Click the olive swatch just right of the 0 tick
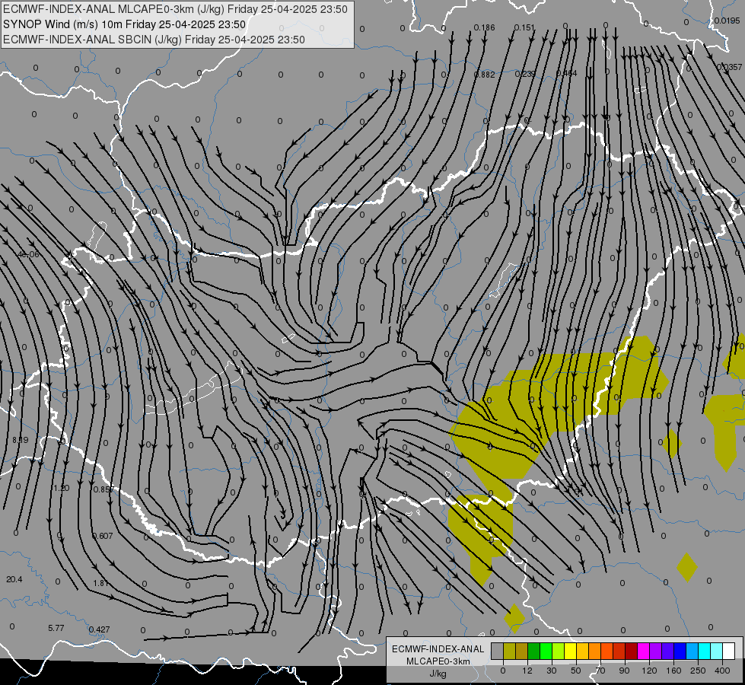 [509, 651]
